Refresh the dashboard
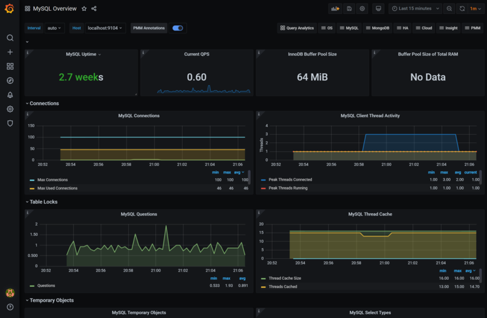Screen dimensions: 487x318 coord(462,9)
